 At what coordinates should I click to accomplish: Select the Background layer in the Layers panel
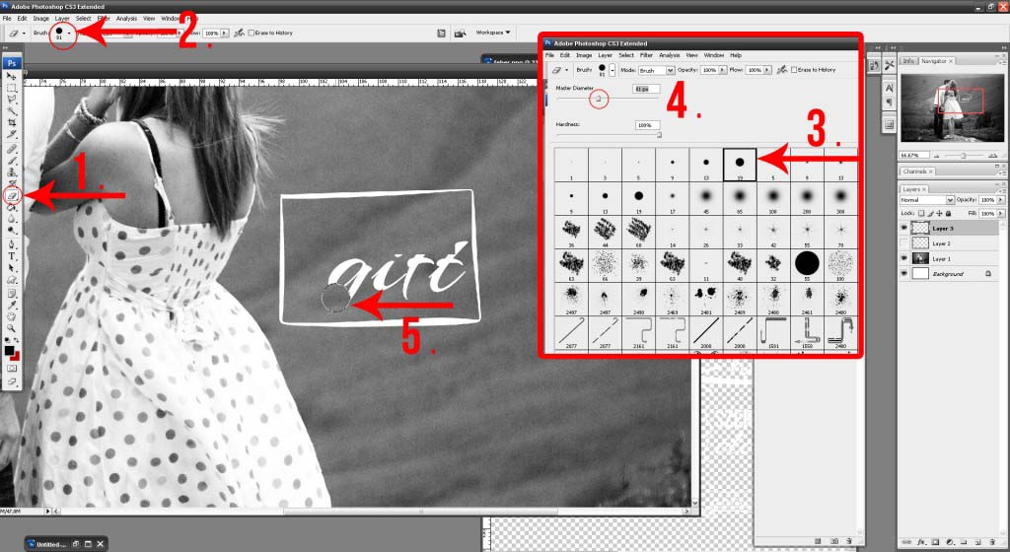[947, 273]
